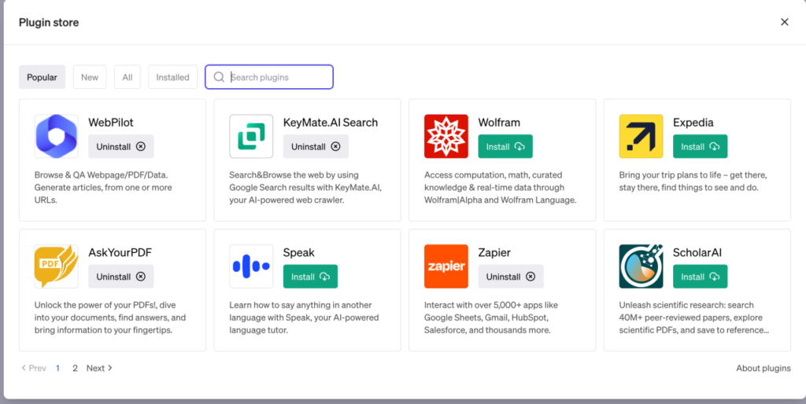This screenshot has height=404, width=806.
Task: Click the ScholarAI title text
Action: pos(697,252)
